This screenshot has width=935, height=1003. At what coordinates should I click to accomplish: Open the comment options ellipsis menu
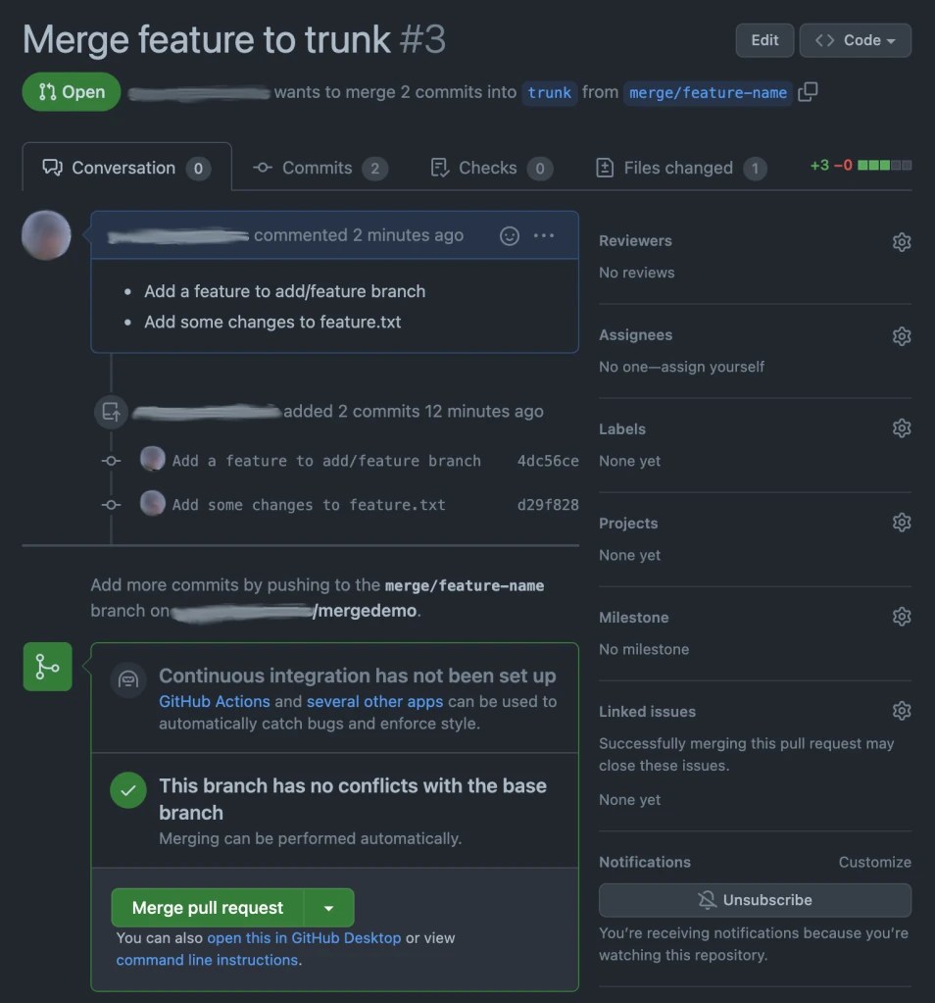(544, 235)
